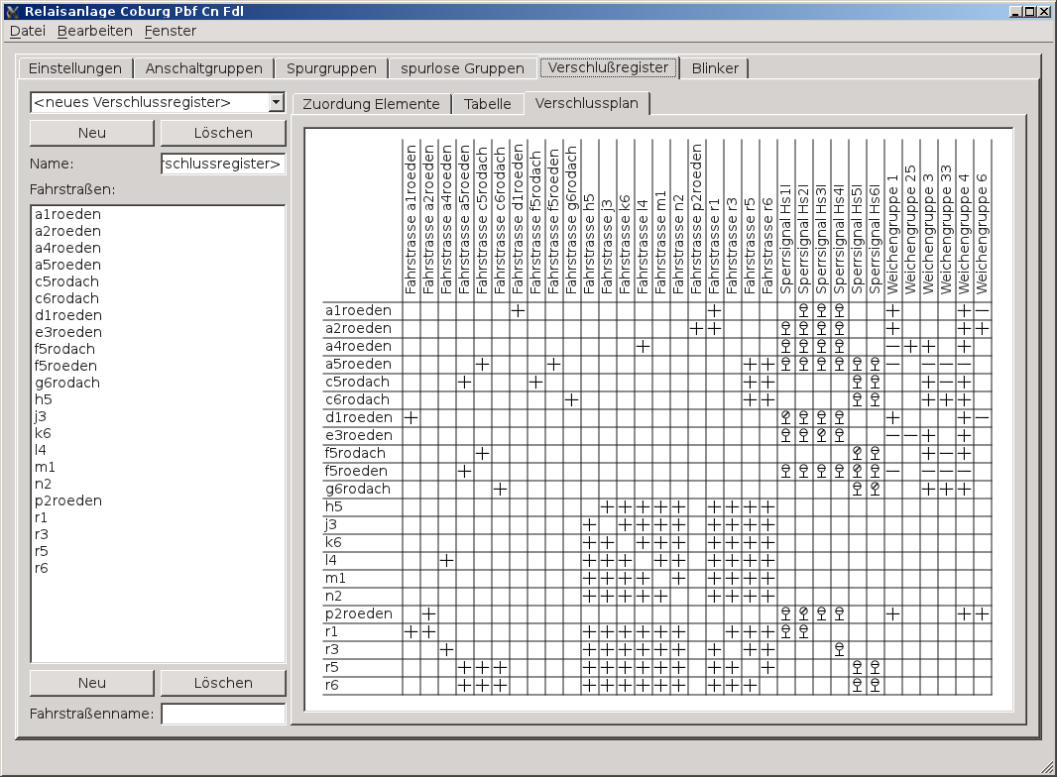Click row label a1roeden in Verschlussplan table
The width and height of the screenshot is (1057, 777).
coord(358,310)
